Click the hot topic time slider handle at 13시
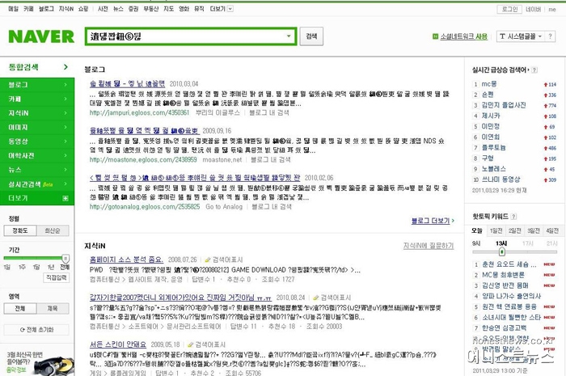 (502, 251)
